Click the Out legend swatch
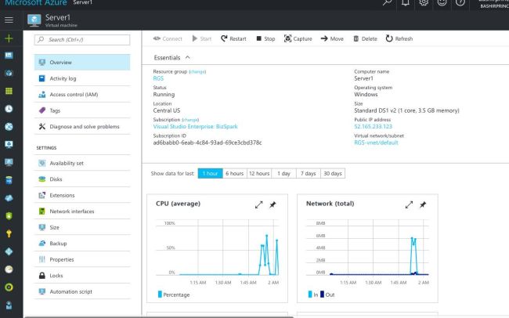This screenshot has height=318, width=509. tap(322, 295)
